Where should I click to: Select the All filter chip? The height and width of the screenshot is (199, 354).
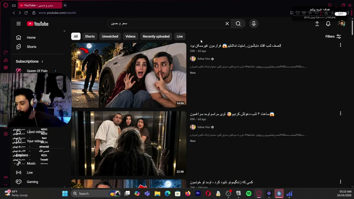click(76, 36)
